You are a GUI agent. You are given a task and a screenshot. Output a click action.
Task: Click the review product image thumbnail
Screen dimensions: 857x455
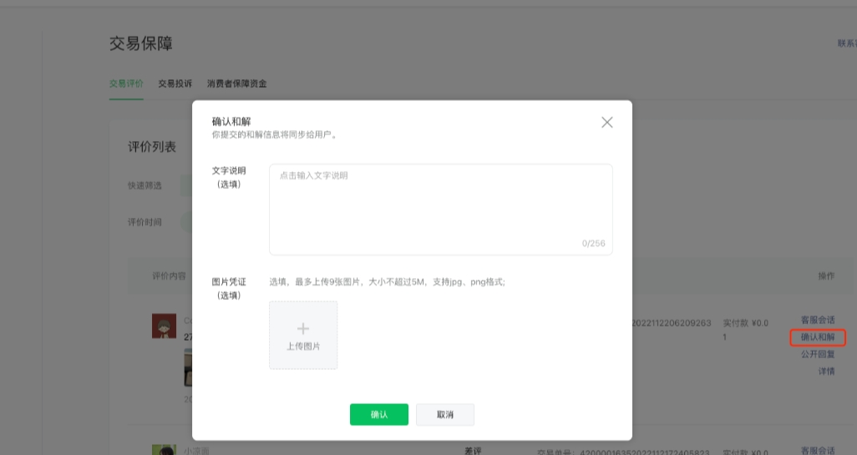click(x=188, y=367)
